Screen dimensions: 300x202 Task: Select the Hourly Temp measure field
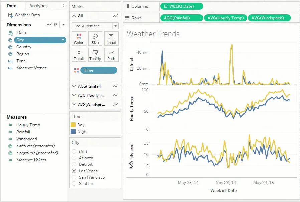click(x=28, y=125)
